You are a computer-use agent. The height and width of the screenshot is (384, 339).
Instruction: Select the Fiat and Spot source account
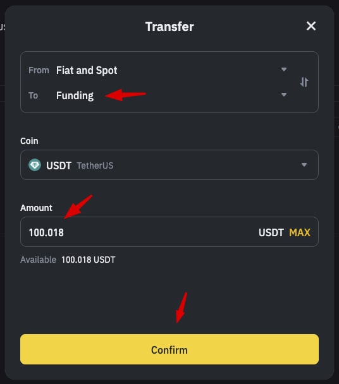click(x=87, y=70)
